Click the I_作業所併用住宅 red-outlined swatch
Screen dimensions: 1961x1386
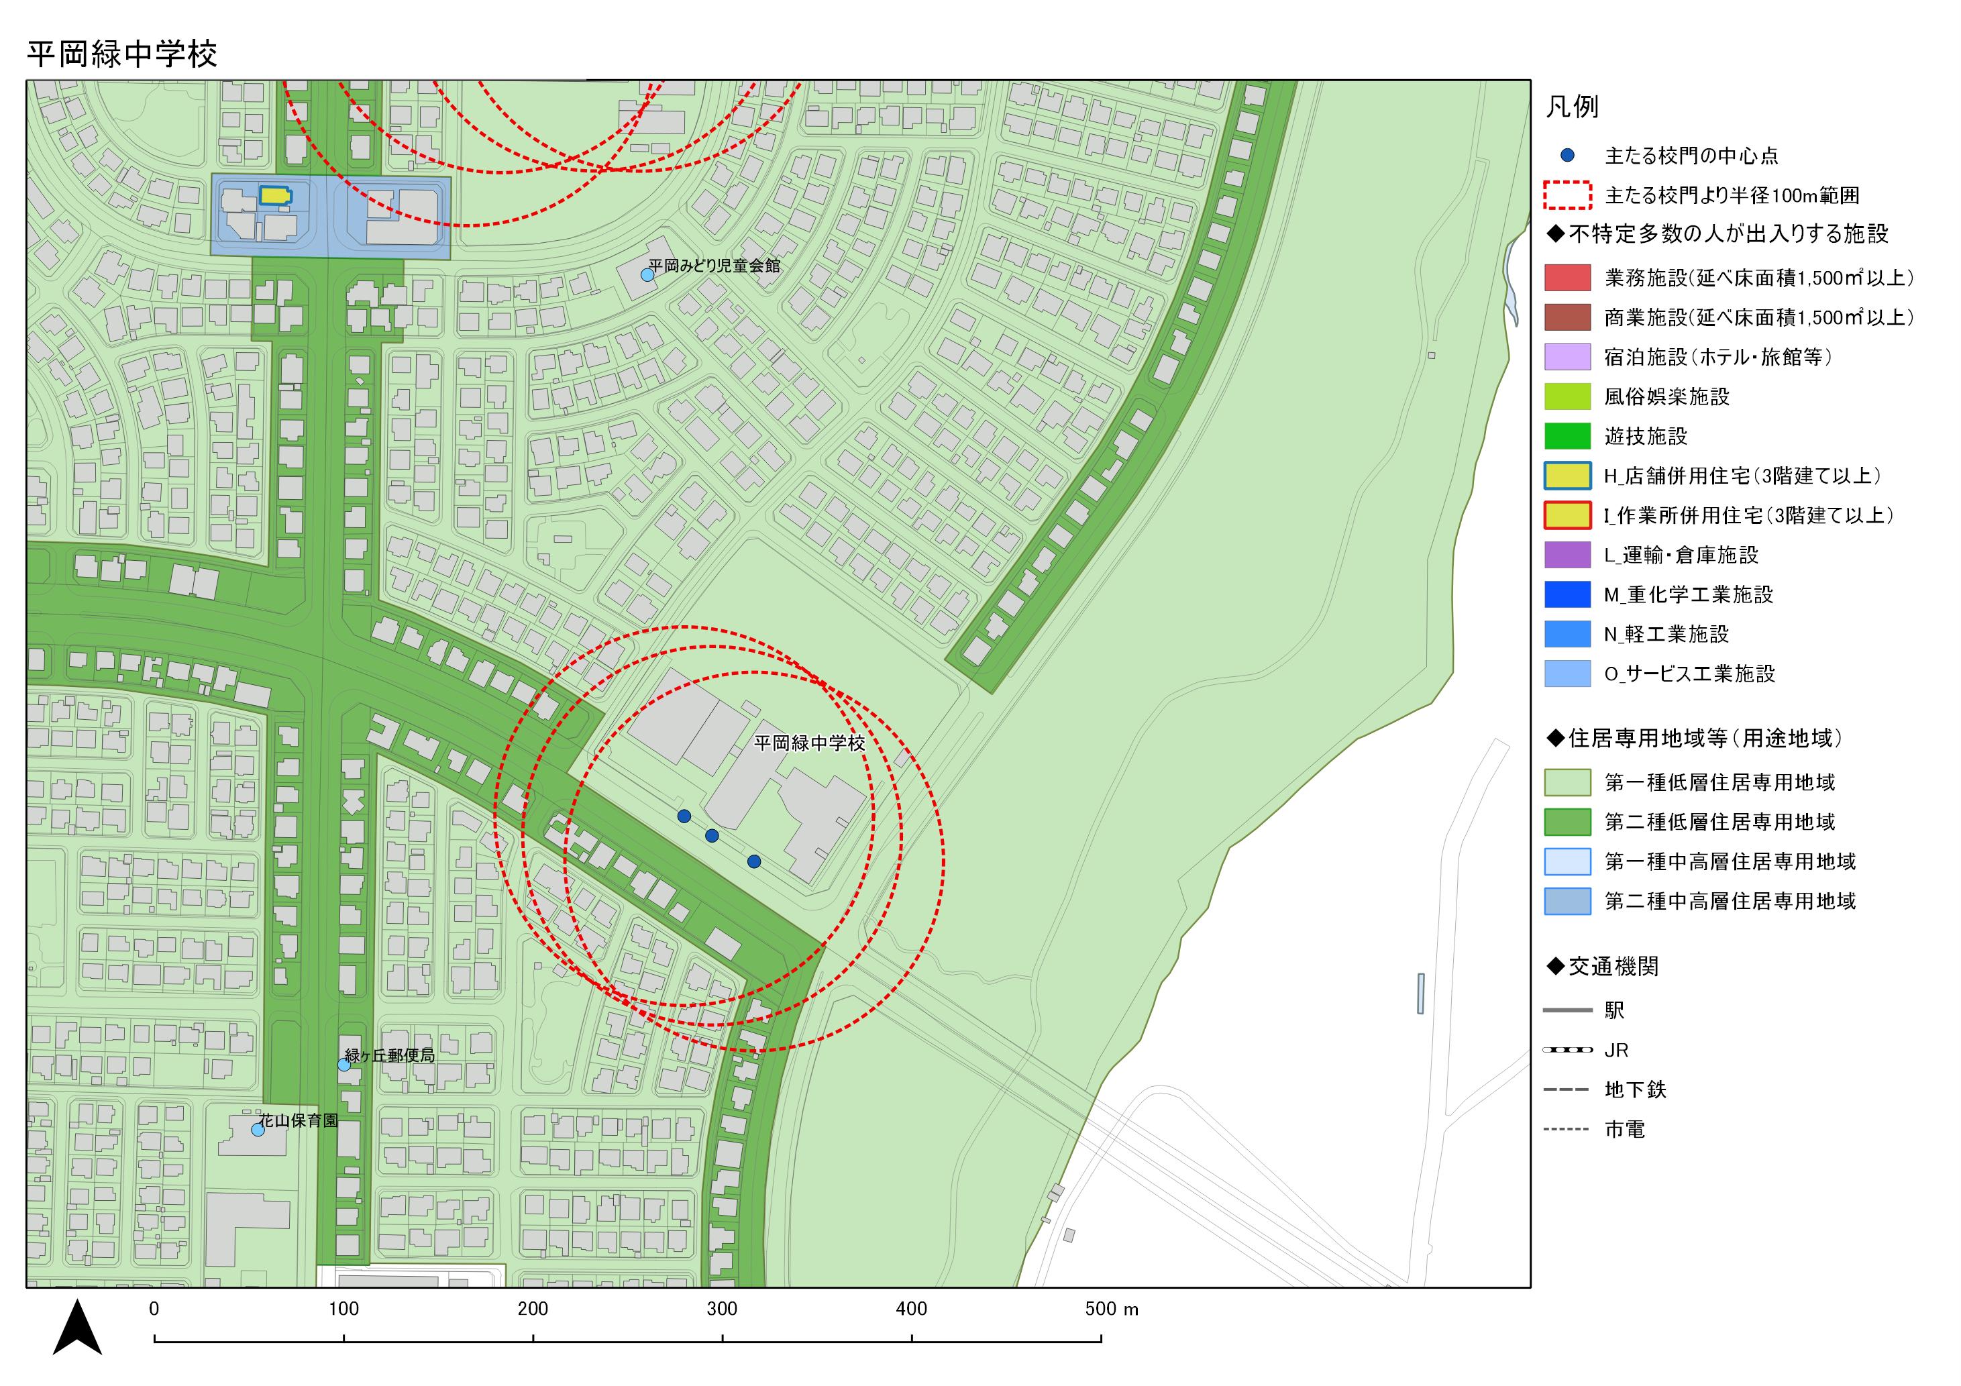pyautogui.click(x=1567, y=515)
